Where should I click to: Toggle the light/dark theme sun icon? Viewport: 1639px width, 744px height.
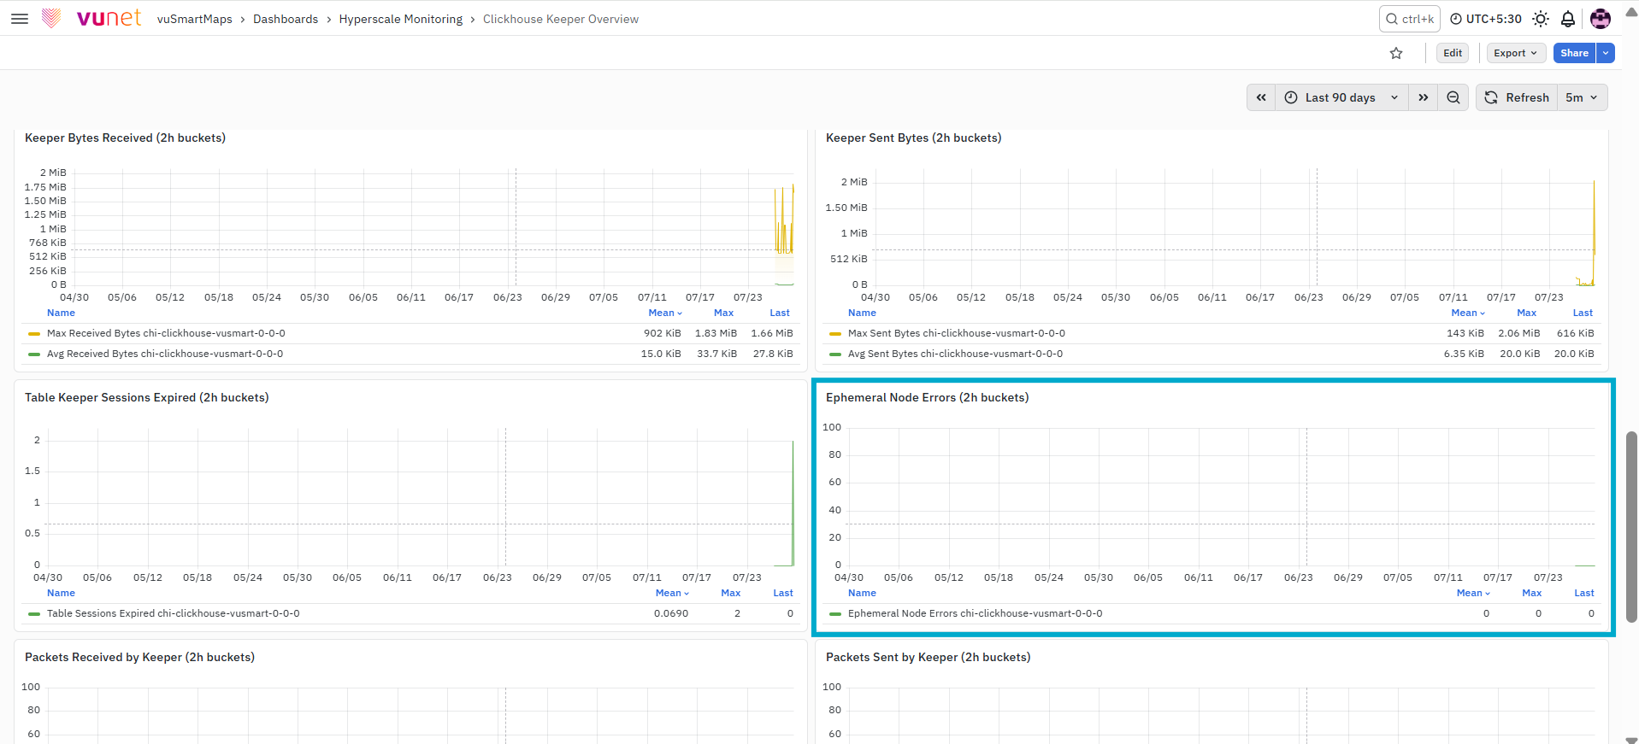tap(1541, 19)
